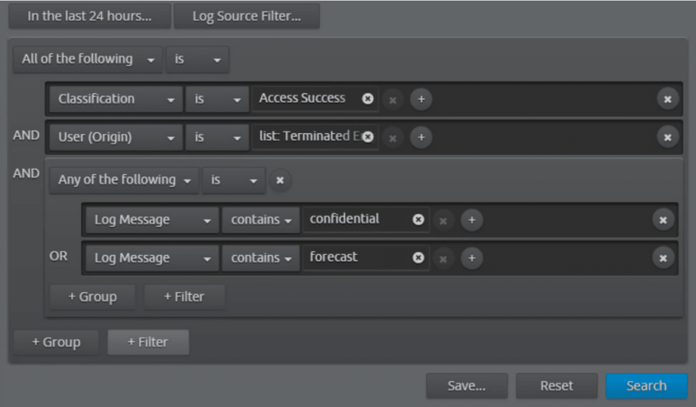Open the 'In the last 24 hours...' time selector

point(88,16)
